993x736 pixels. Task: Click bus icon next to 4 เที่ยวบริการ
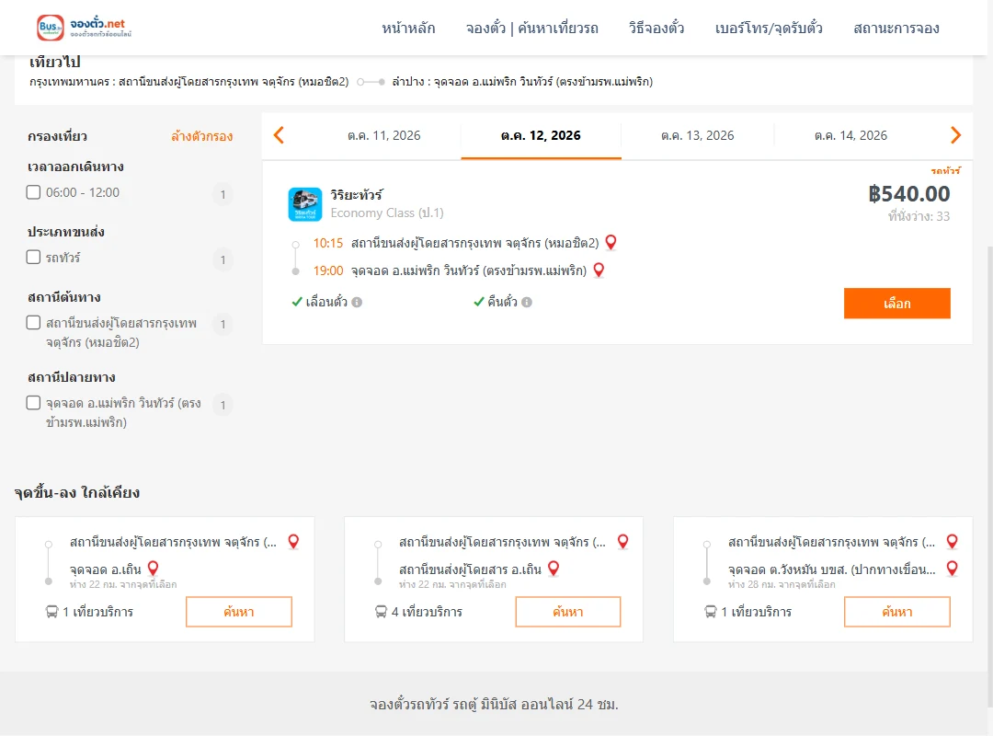[381, 612]
